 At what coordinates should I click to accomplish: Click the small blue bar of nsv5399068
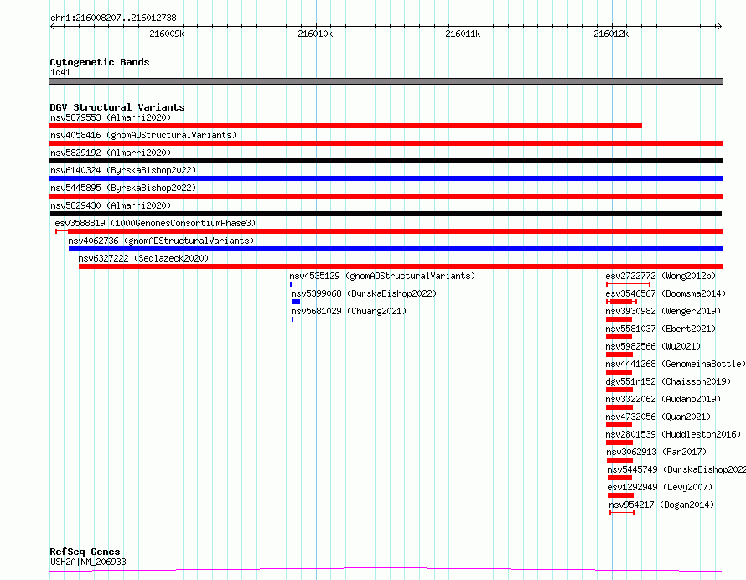click(296, 302)
